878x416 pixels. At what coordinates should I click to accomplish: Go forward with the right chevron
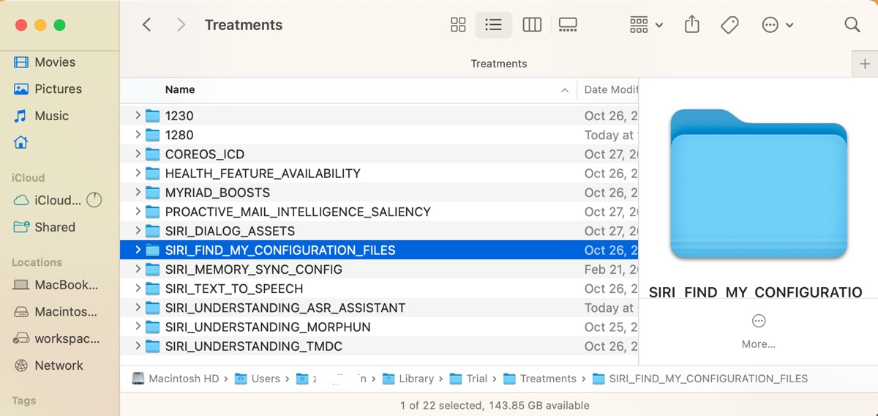pyautogui.click(x=181, y=25)
